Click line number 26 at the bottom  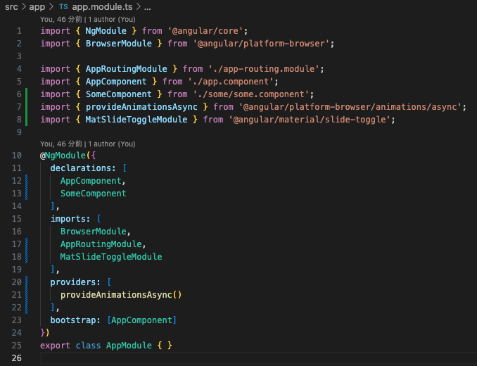(16, 359)
